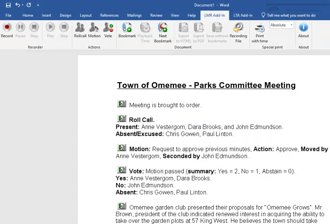Open the About info dialog
The height and width of the screenshot is (224, 330).
(303, 30)
